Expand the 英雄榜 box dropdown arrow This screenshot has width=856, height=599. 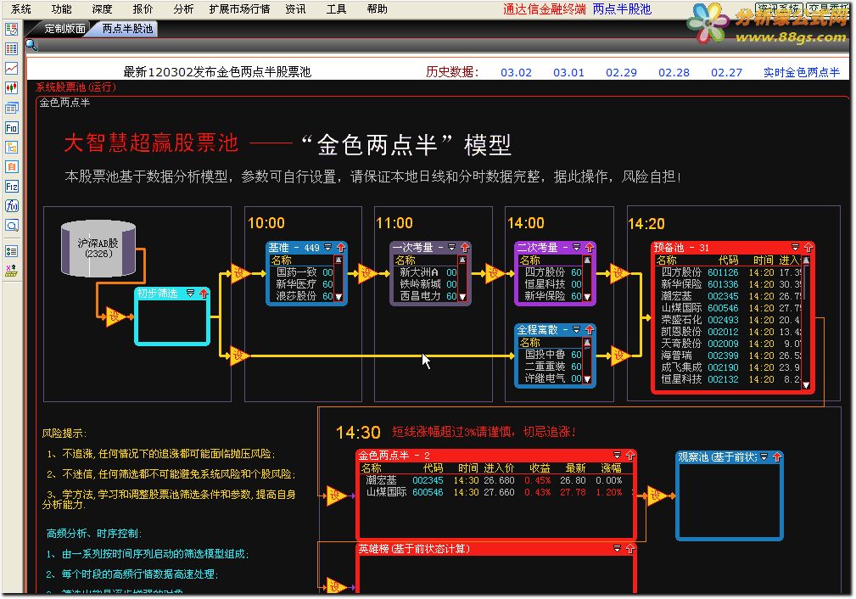pyautogui.click(x=617, y=548)
